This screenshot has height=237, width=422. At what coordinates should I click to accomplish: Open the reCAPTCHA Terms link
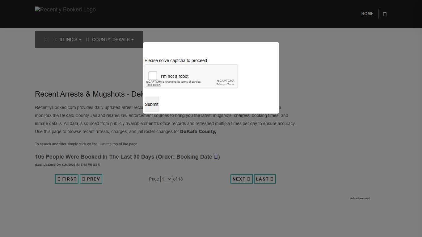(x=231, y=84)
